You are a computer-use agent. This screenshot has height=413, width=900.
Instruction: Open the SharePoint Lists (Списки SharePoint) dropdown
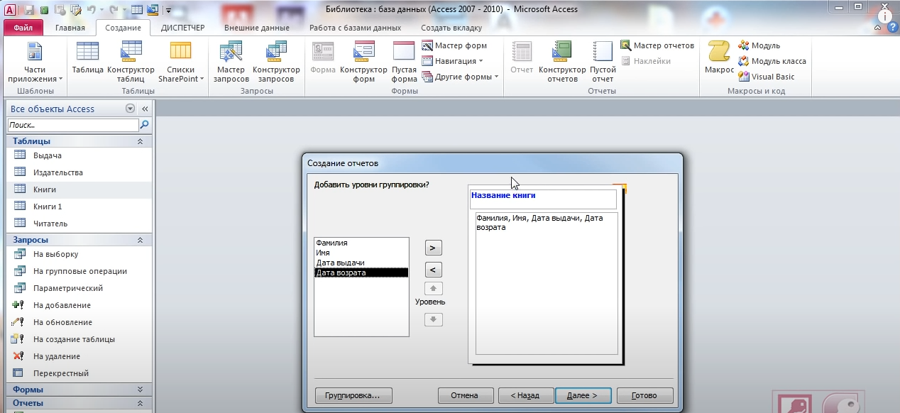[180, 61]
